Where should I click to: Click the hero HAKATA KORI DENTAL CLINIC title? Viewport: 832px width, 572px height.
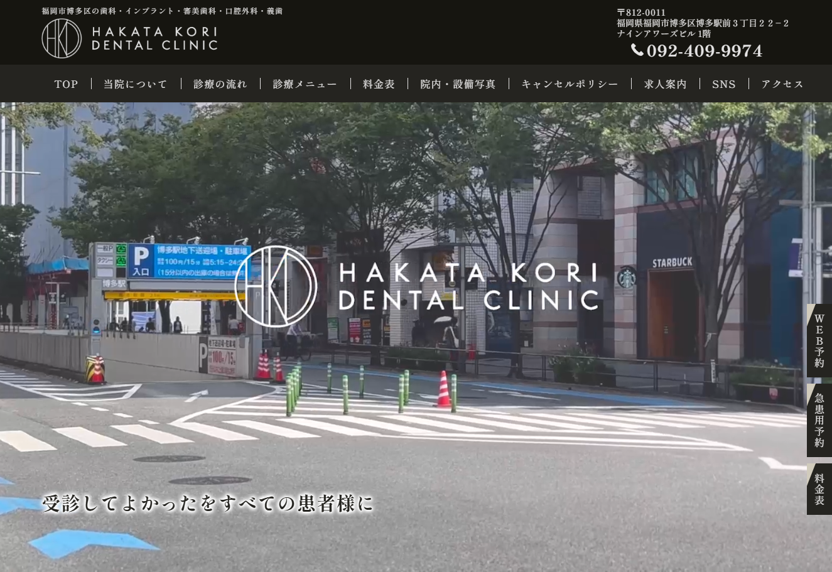[468, 286]
